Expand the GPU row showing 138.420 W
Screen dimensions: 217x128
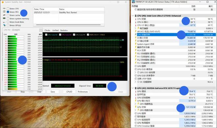click(x=135, y=110)
